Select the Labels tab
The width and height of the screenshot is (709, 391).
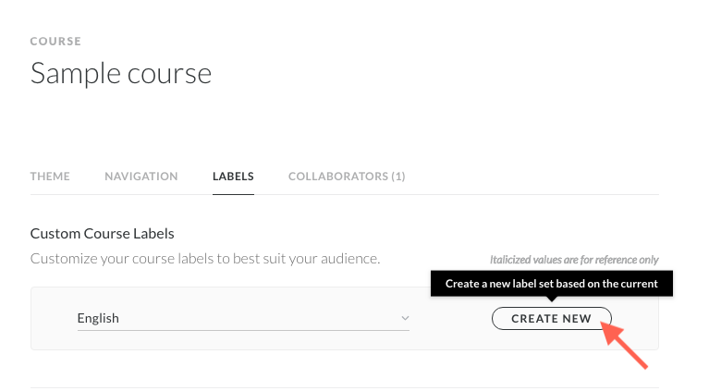[233, 176]
